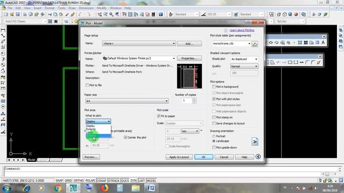The width and height of the screenshot is (344, 193).
Task: Open Paper size A4 dropdown
Action: point(127,101)
